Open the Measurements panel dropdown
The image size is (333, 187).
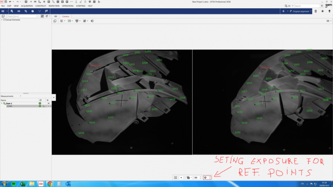pyautogui.click(x=20, y=96)
